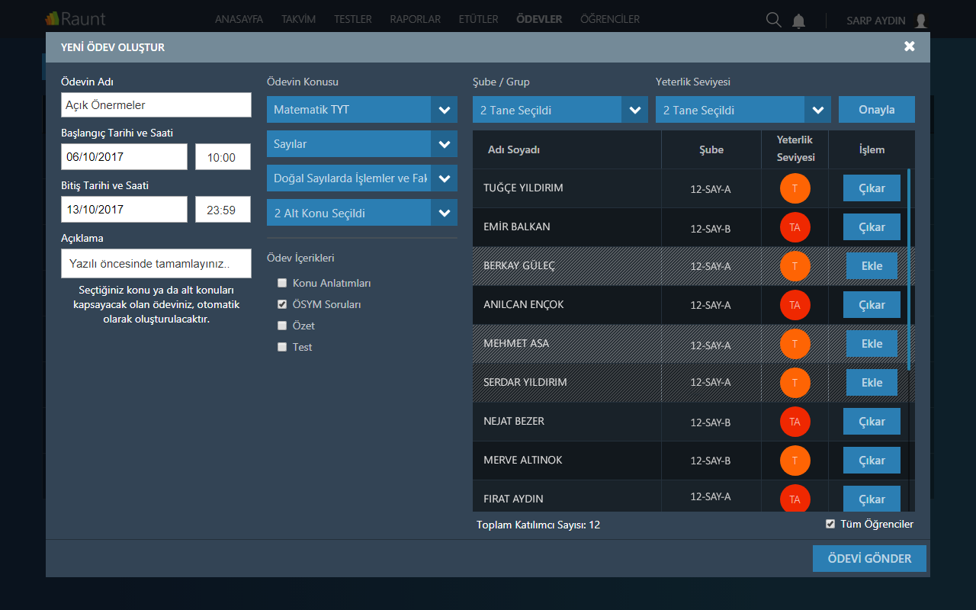Open the Raporlar menu item

pos(416,19)
